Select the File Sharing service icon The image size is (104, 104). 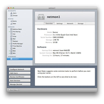pos(11,32)
